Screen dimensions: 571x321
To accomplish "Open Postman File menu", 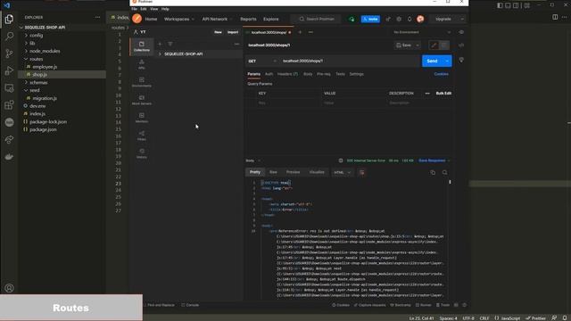I will point(135,9).
